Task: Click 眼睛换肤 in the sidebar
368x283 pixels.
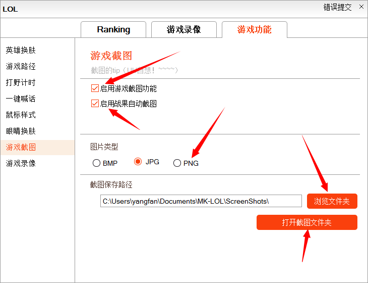Action: (x=21, y=131)
